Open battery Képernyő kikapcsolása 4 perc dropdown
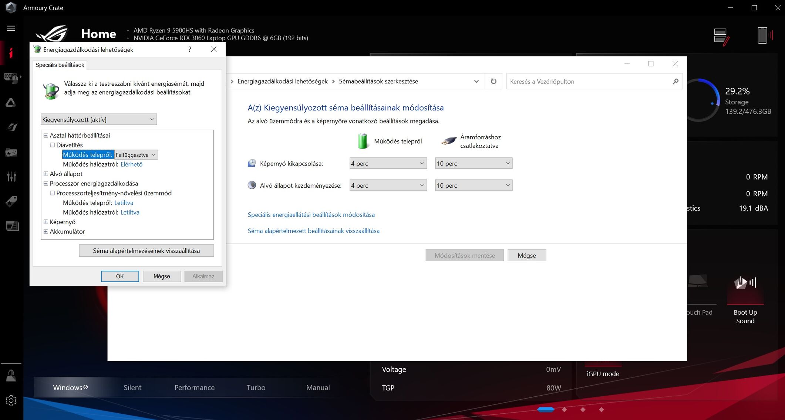 pyautogui.click(x=388, y=163)
